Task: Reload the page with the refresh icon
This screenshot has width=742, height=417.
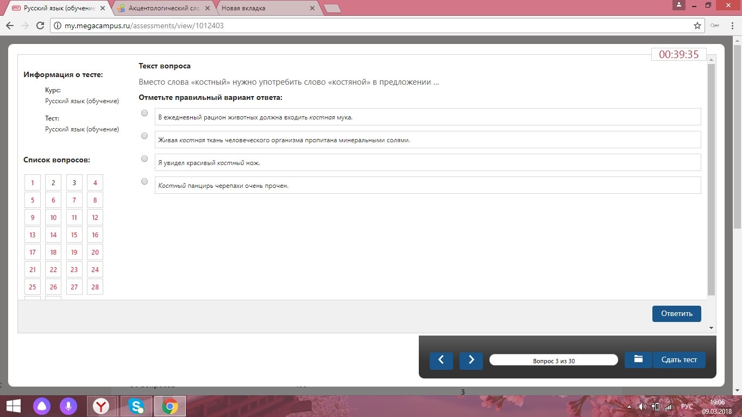Action: coord(40,26)
